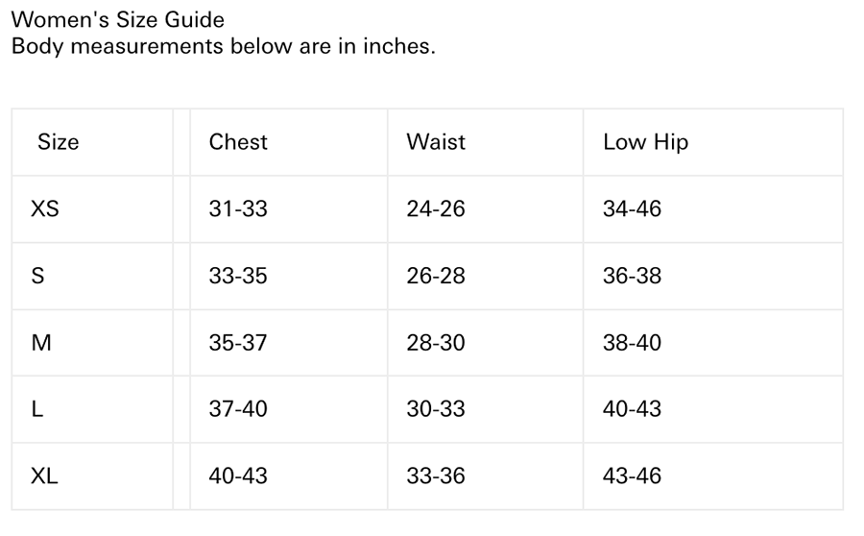This screenshot has width=864, height=536.
Task: Select the S waist value 26-28
Action: coord(436,276)
